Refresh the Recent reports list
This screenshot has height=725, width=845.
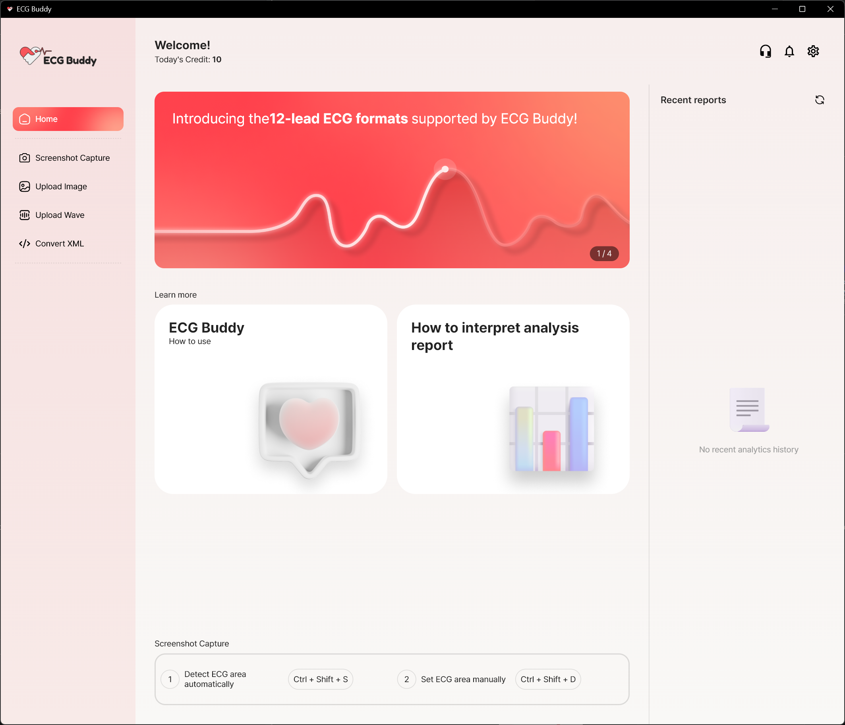click(820, 100)
